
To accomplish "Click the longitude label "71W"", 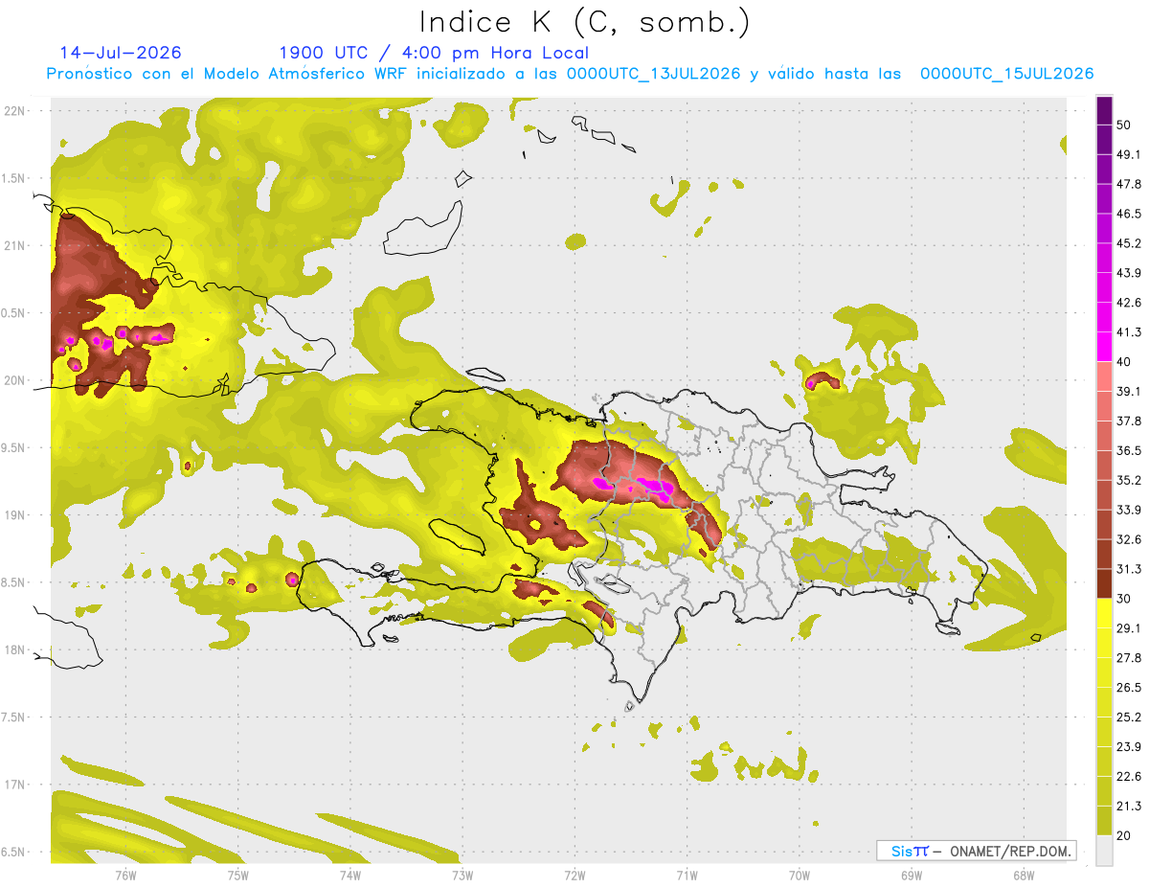I will (687, 875).
